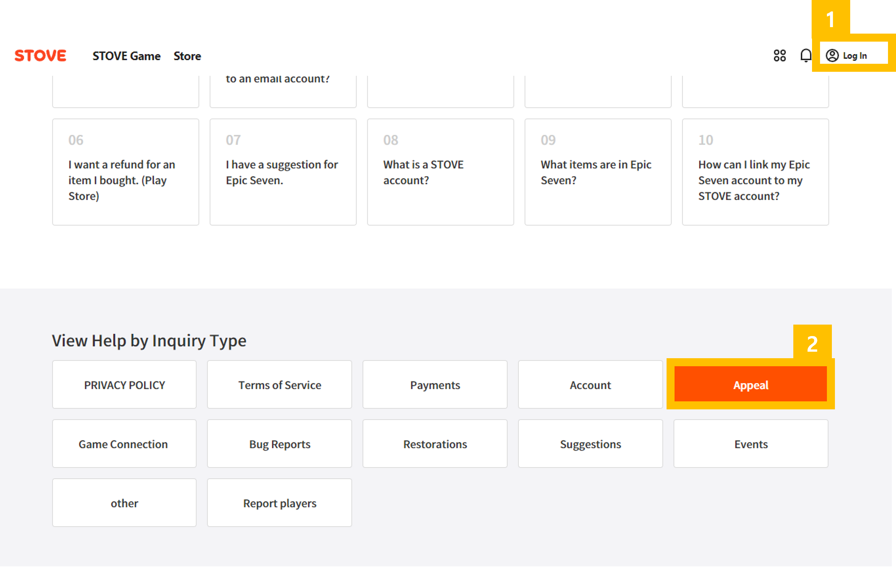Click the STOVE logo

pyautogui.click(x=40, y=56)
